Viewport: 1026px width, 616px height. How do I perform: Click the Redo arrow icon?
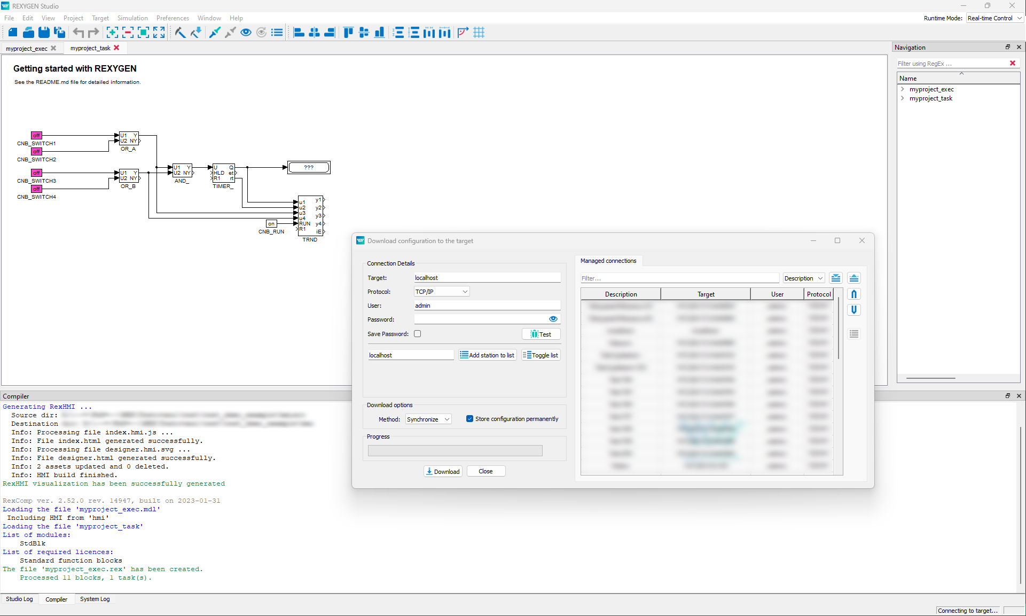pyautogui.click(x=93, y=33)
